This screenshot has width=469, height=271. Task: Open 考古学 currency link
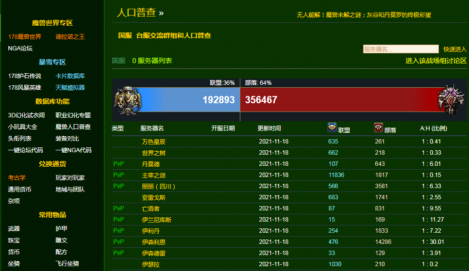17,178
